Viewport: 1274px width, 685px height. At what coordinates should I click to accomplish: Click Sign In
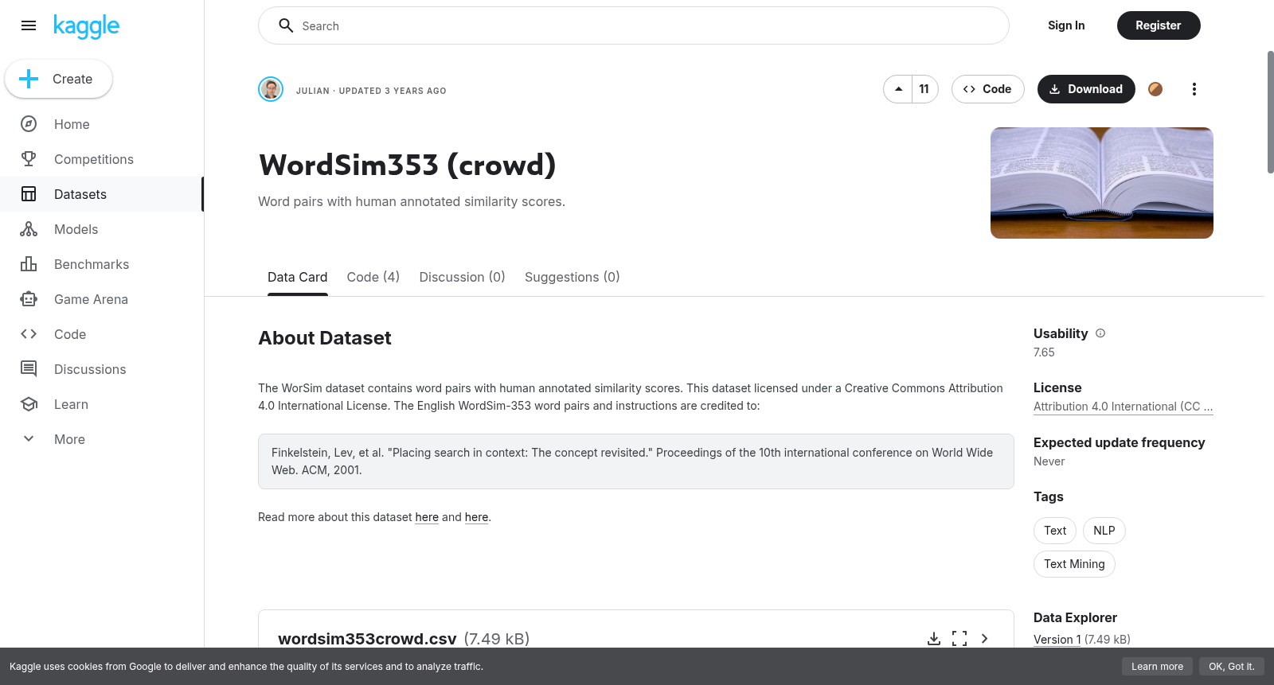[1066, 25]
